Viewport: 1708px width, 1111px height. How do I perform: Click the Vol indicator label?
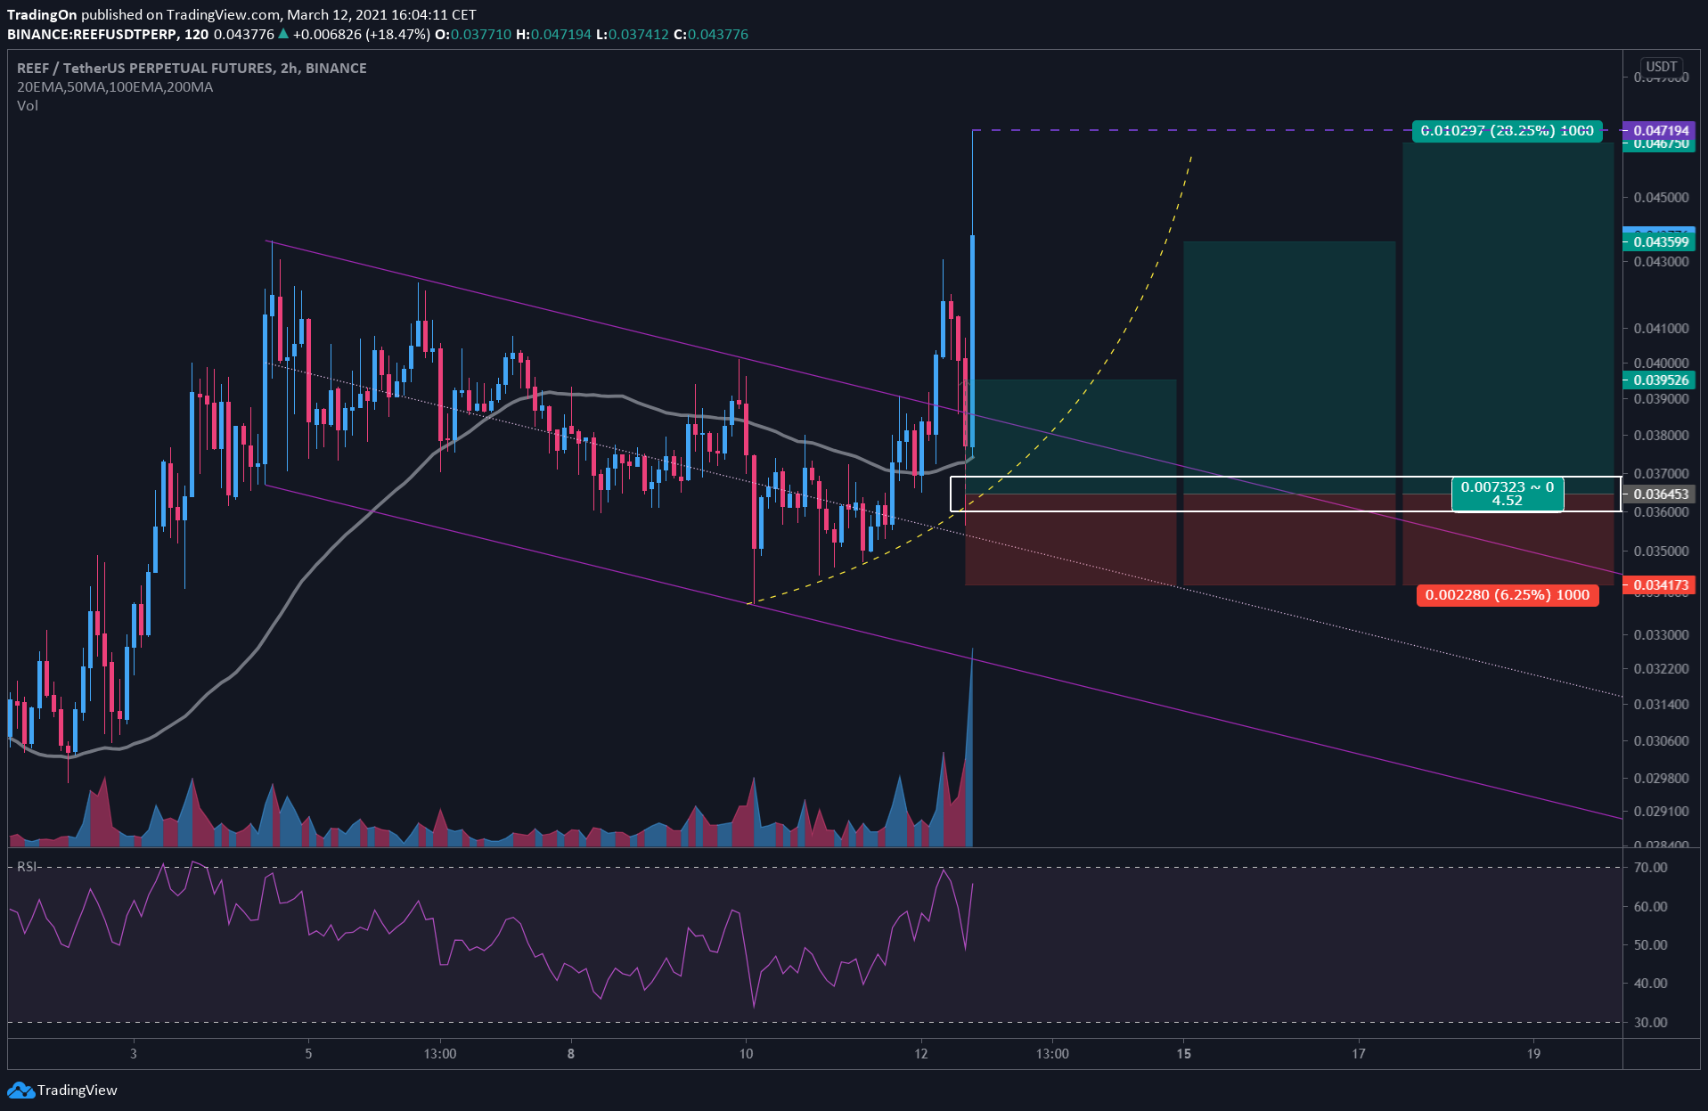(x=28, y=105)
